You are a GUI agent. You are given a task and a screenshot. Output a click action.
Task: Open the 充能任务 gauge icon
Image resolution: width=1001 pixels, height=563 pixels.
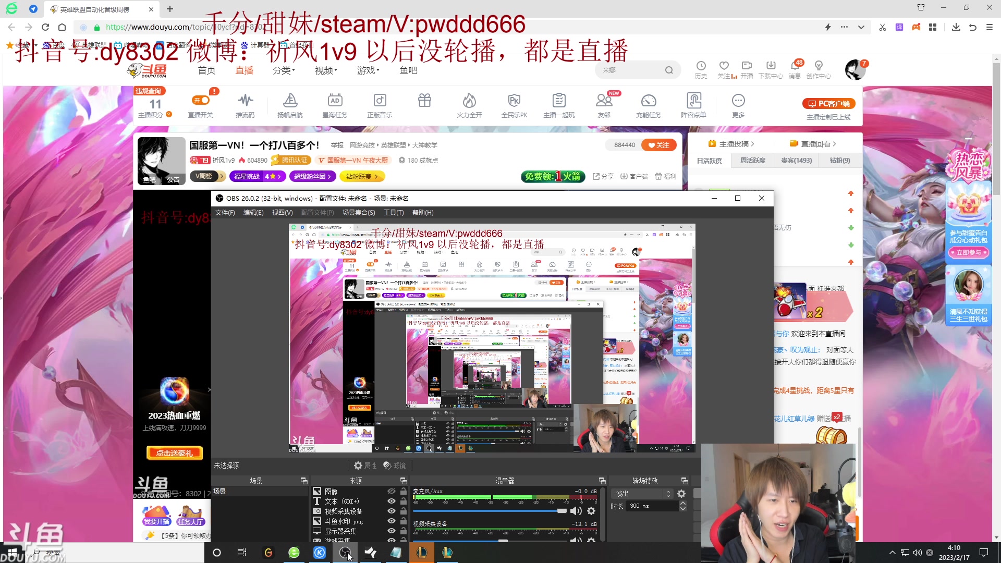pos(649,105)
